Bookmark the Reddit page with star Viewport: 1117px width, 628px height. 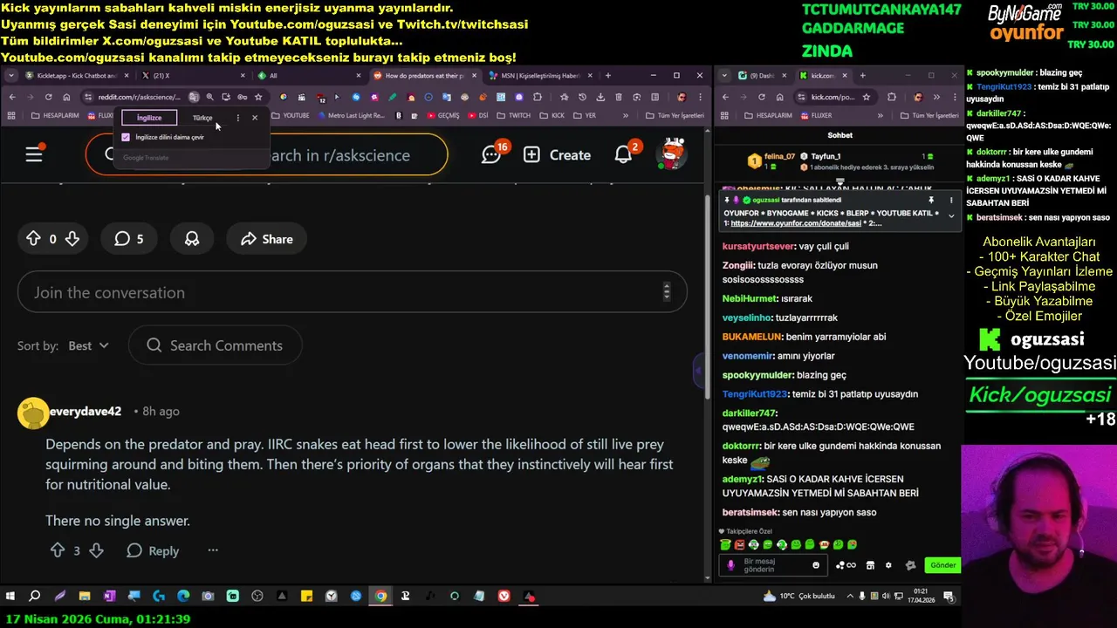tap(258, 97)
